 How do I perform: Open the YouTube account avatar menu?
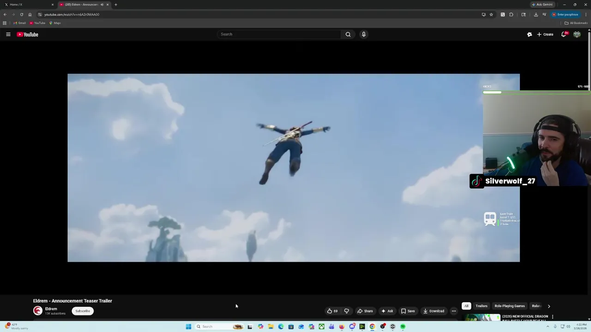(x=577, y=34)
